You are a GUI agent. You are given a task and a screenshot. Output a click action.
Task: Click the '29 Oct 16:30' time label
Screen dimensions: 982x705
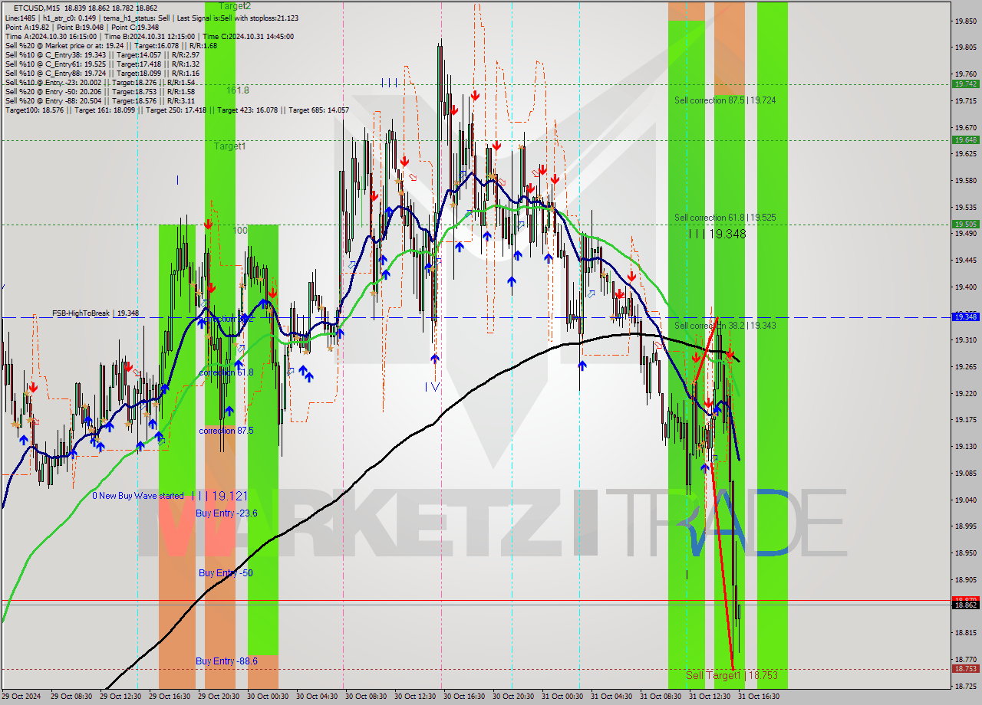(x=170, y=697)
